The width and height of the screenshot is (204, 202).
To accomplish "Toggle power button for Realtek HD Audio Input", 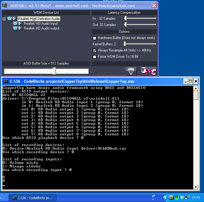I will tap(15, 24).
